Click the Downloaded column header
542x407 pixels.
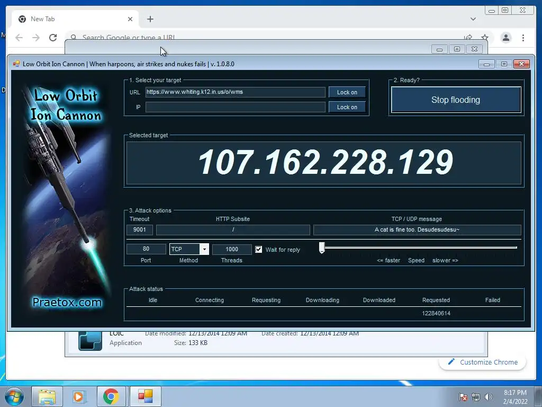click(379, 300)
